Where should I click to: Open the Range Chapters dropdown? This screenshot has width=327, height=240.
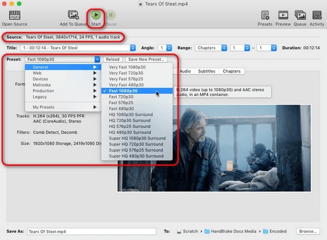click(x=211, y=48)
